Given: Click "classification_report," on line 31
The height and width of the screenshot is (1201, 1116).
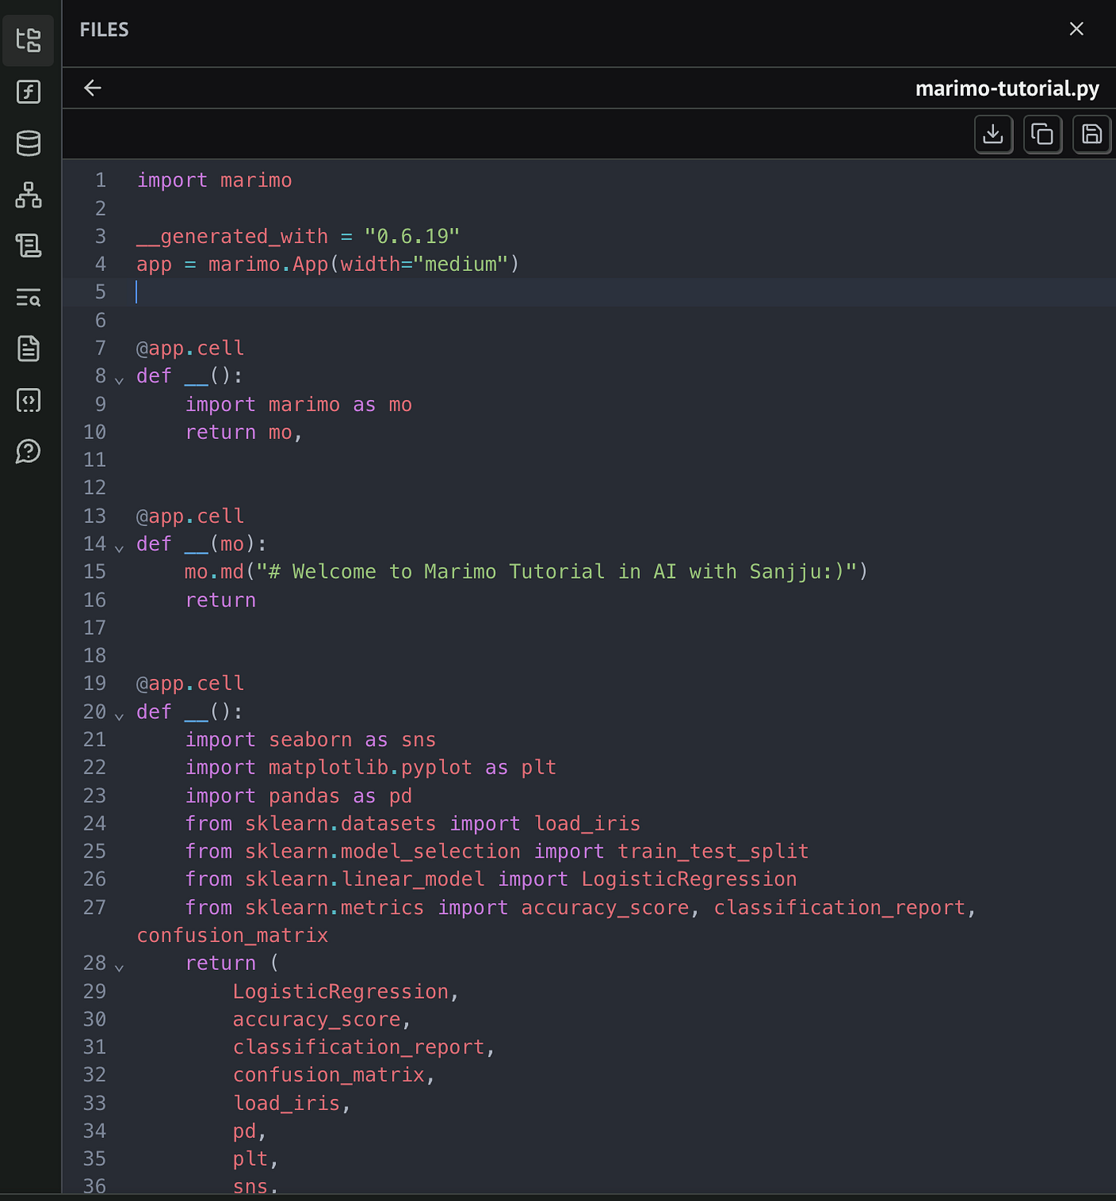Looking at the screenshot, I should tap(364, 1048).
